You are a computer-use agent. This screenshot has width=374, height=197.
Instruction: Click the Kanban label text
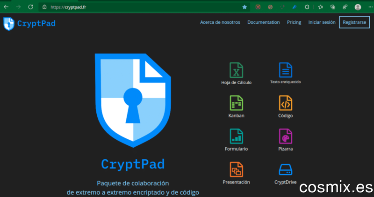click(x=237, y=115)
